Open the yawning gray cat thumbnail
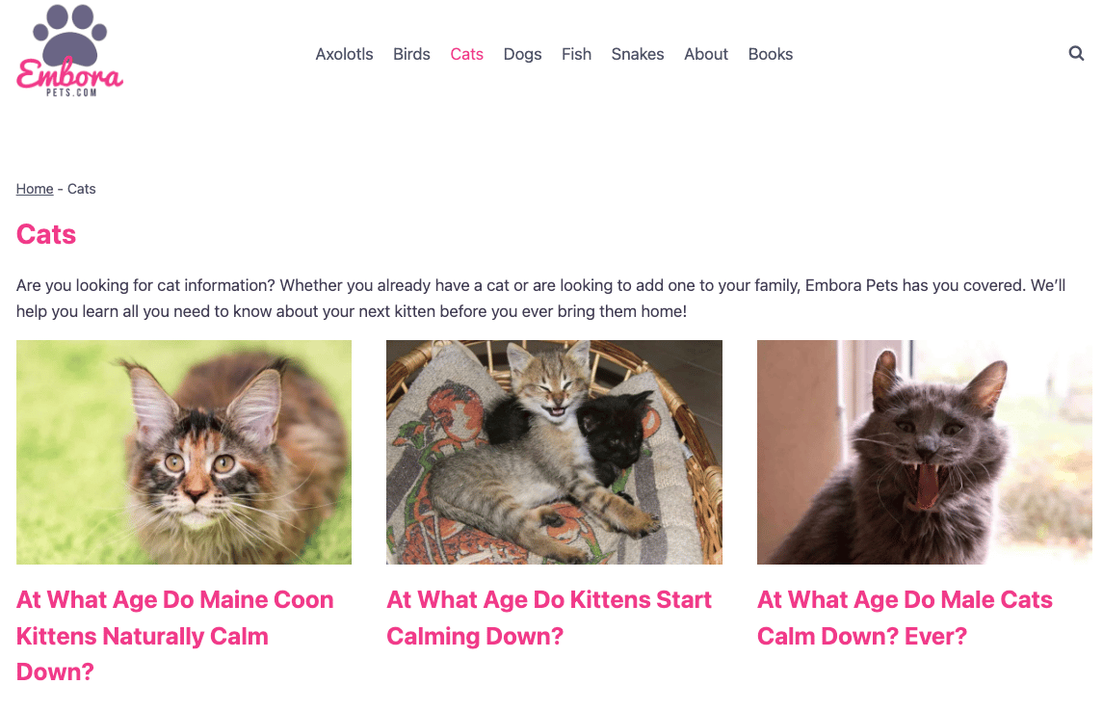This screenshot has width=1103, height=711. [924, 452]
